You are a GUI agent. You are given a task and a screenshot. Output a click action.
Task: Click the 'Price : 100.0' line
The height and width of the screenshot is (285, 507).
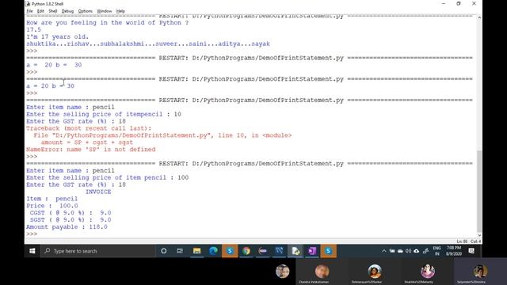point(52,206)
